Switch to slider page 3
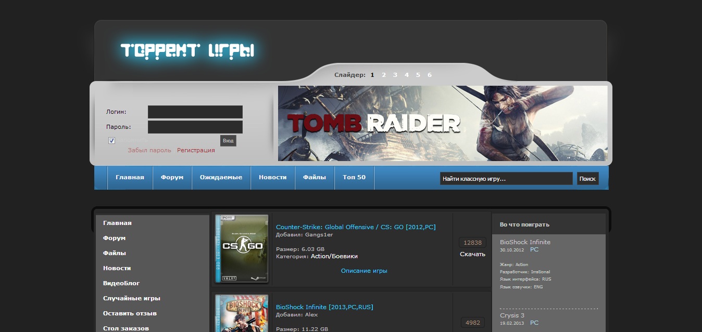 click(395, 75)
